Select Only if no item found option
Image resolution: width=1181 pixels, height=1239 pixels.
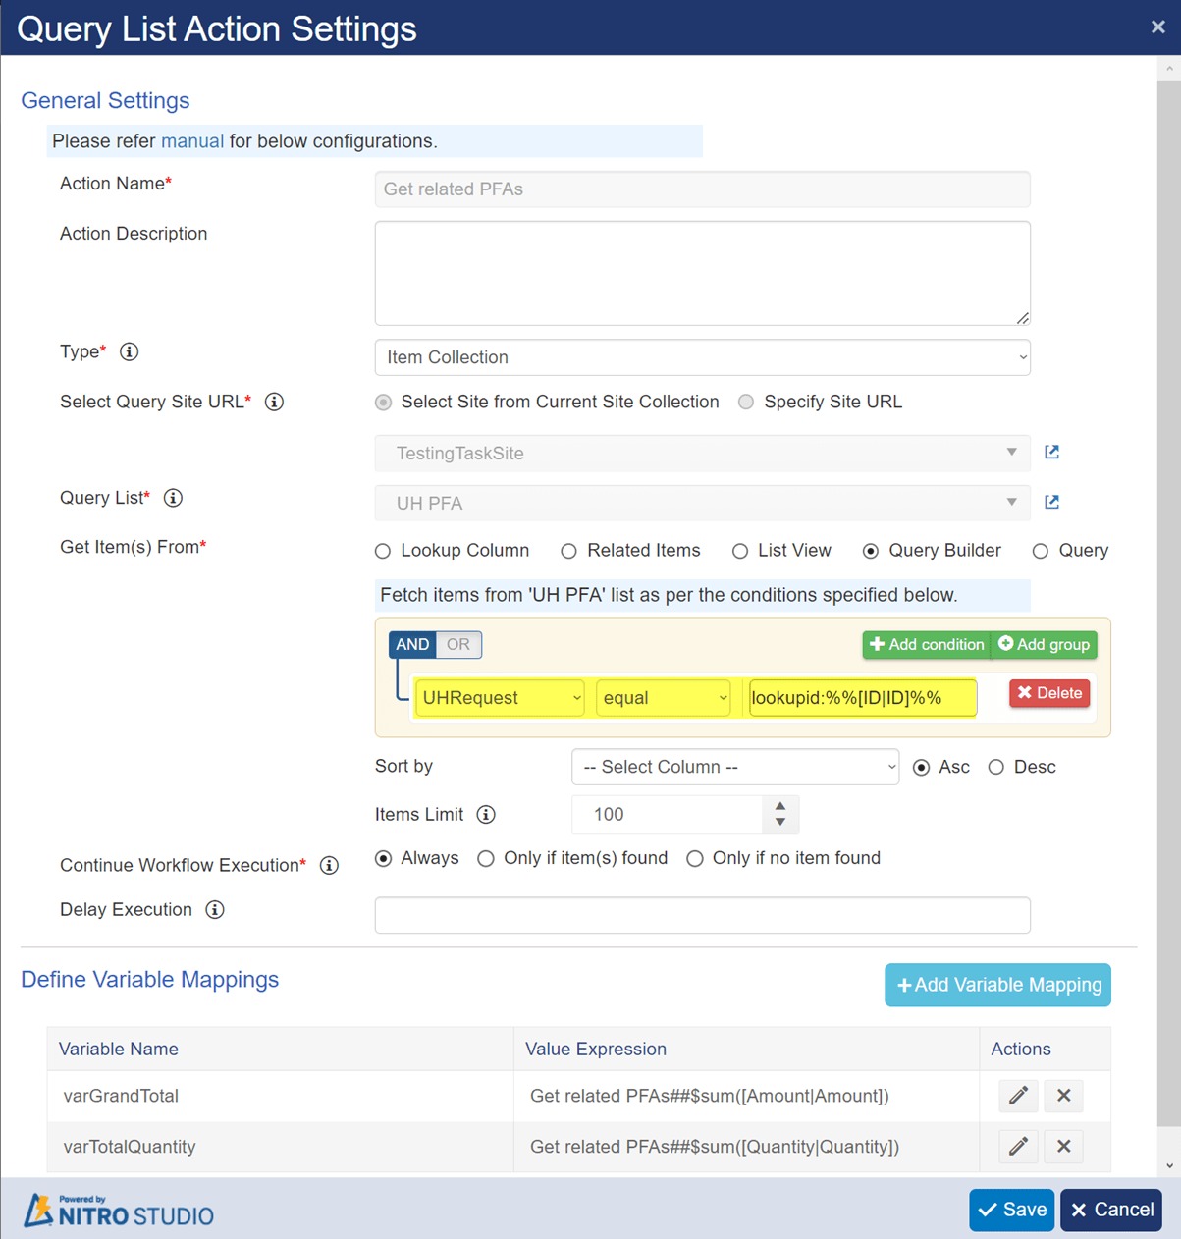click(x=695, y=858)
